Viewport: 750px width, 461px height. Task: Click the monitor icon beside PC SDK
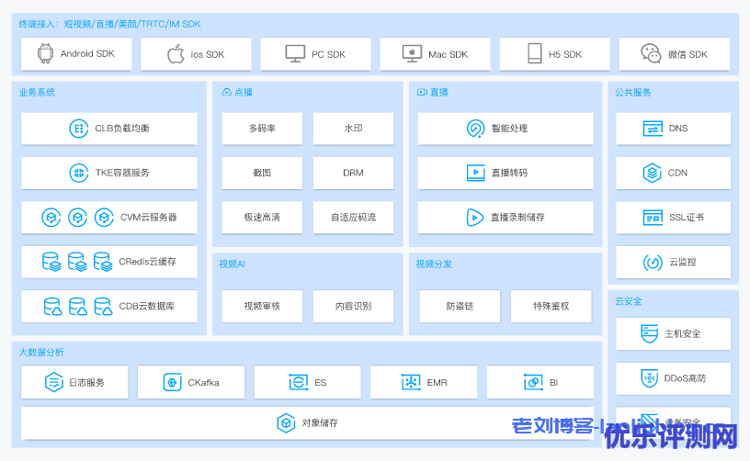(x=295, y=54)
